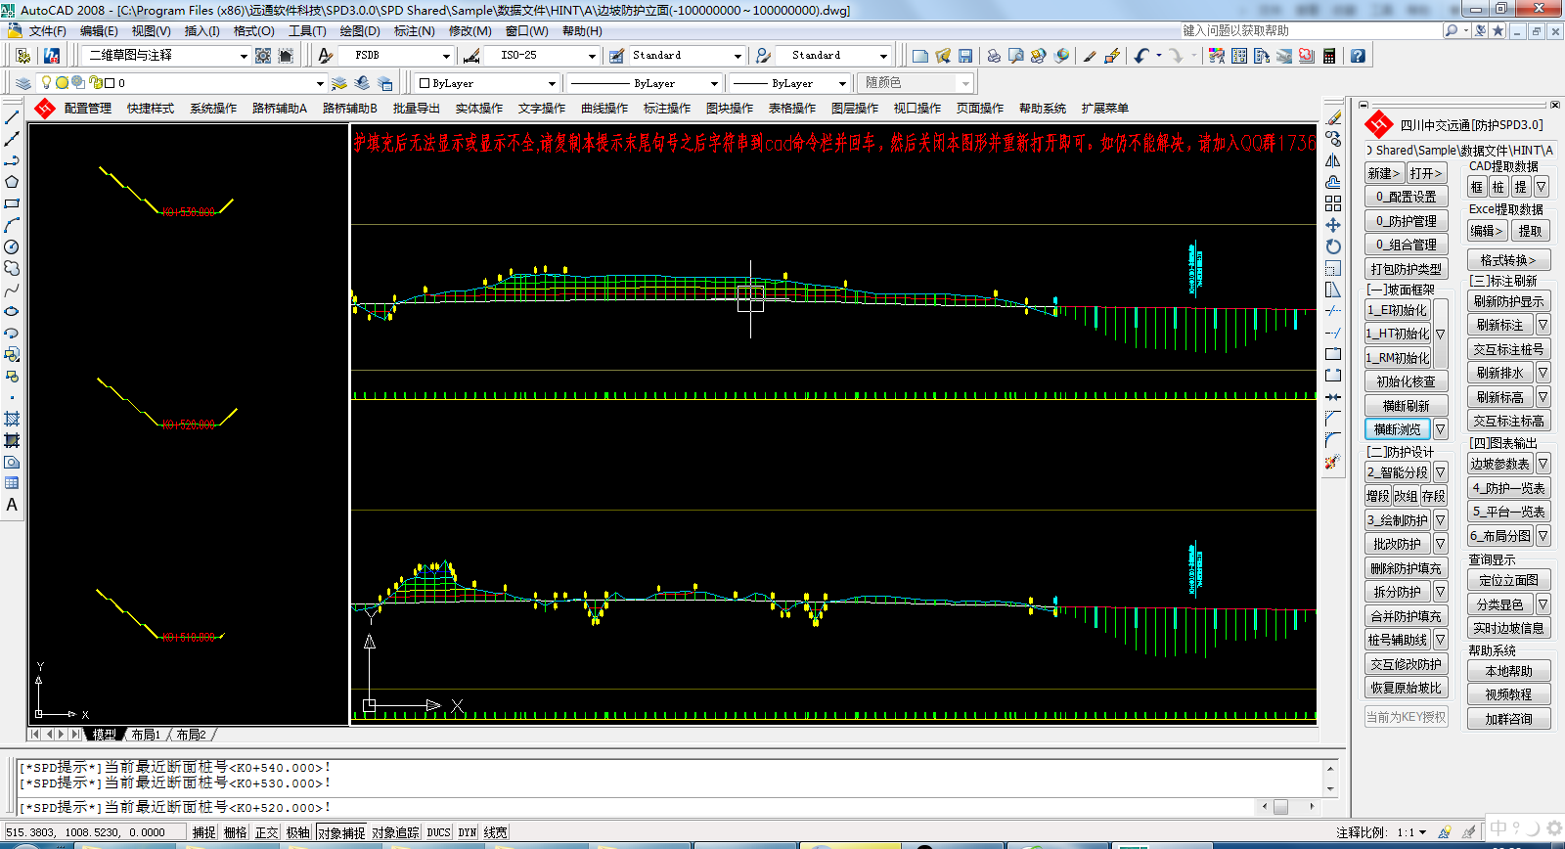Select the Array modify tool
Viewport: 1565px width, 849px height.
click(x=1333, y=203)
